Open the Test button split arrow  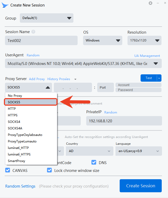point(159,78)
